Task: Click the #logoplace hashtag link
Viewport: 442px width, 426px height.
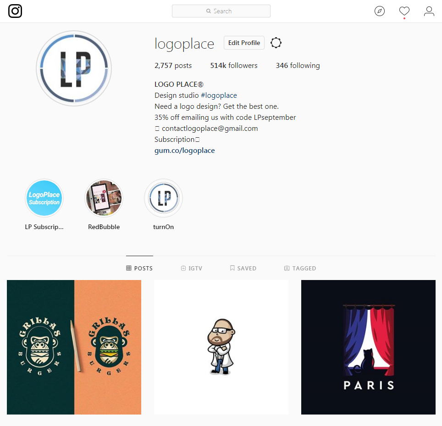Action: pos(219,95)
